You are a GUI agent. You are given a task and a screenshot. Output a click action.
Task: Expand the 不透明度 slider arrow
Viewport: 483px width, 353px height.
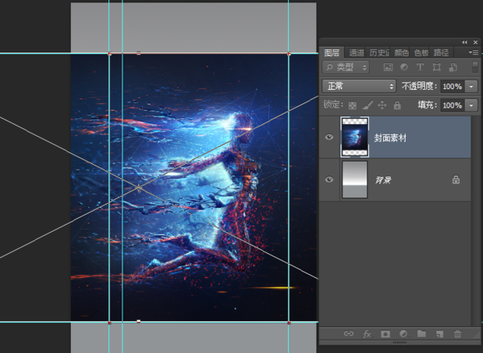(x=471, y=87)
